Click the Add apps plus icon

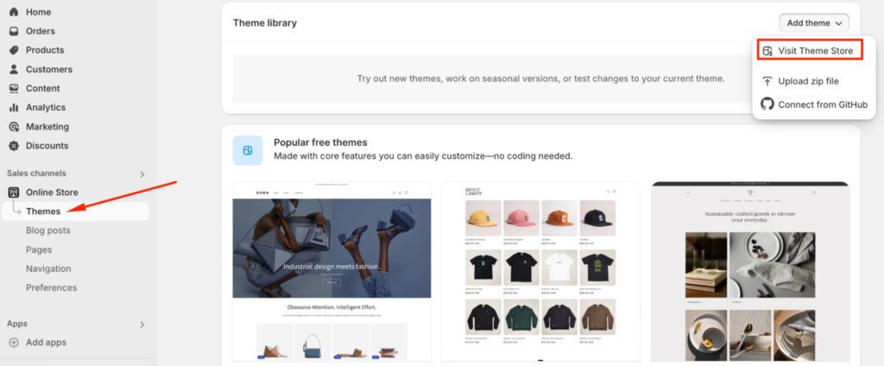point(14,343)
